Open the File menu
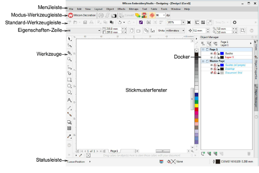 tap(71, 9)
